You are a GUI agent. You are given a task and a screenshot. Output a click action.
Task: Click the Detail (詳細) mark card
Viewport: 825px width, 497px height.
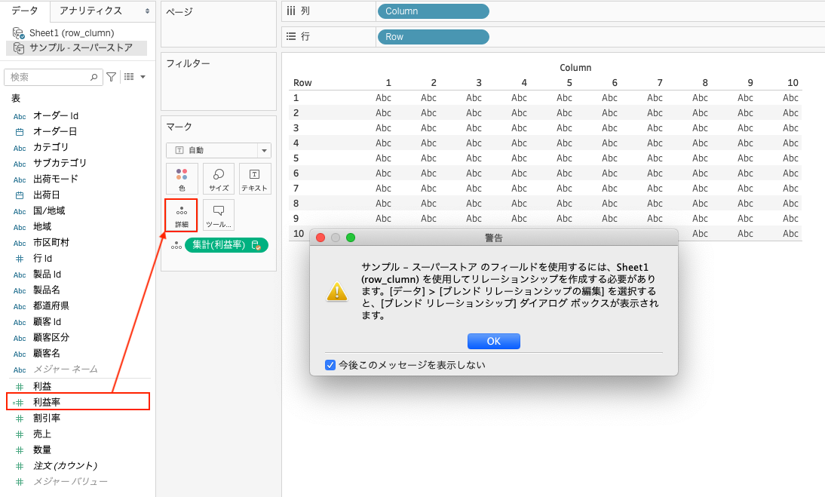[x=181, y=215]
